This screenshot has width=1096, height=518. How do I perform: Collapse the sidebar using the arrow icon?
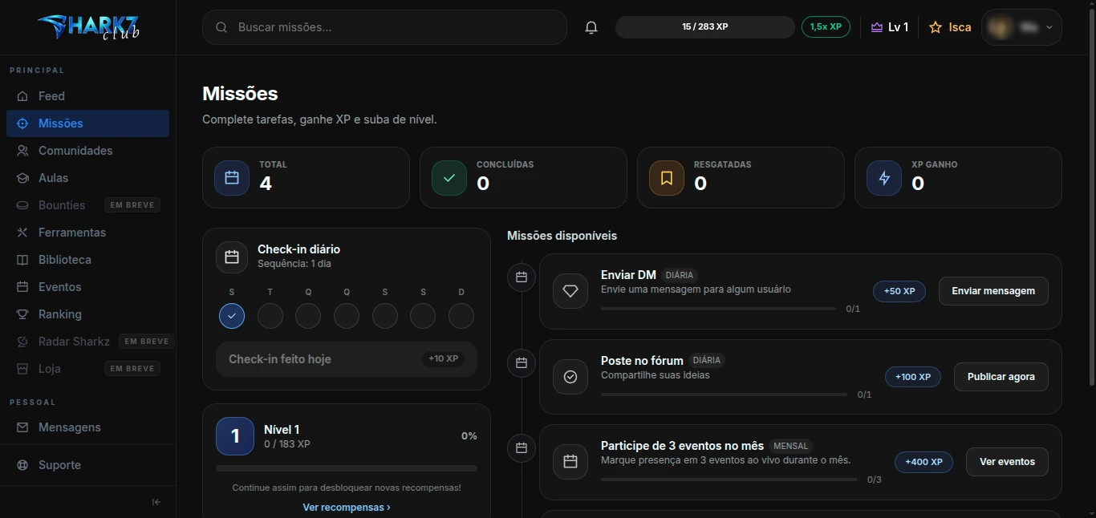coord(156,502)
